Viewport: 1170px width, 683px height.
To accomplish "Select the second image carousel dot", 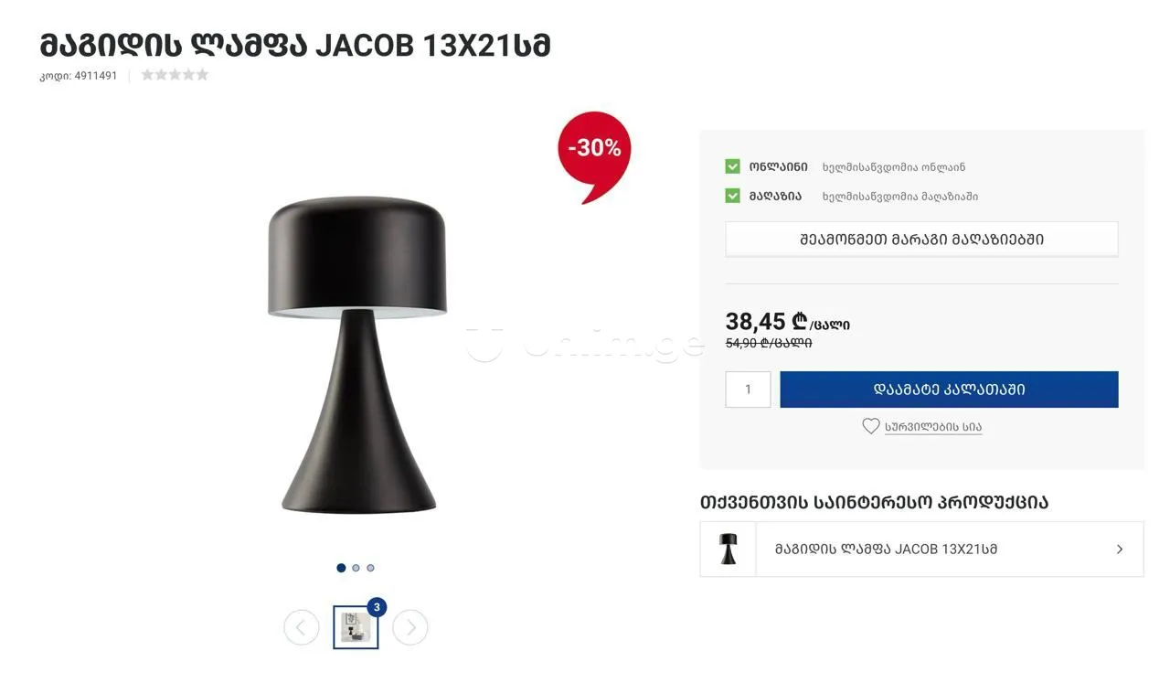I will 356,568.
